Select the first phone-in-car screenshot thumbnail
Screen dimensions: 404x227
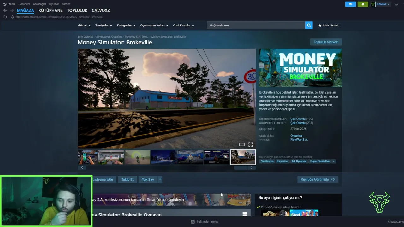88,157
